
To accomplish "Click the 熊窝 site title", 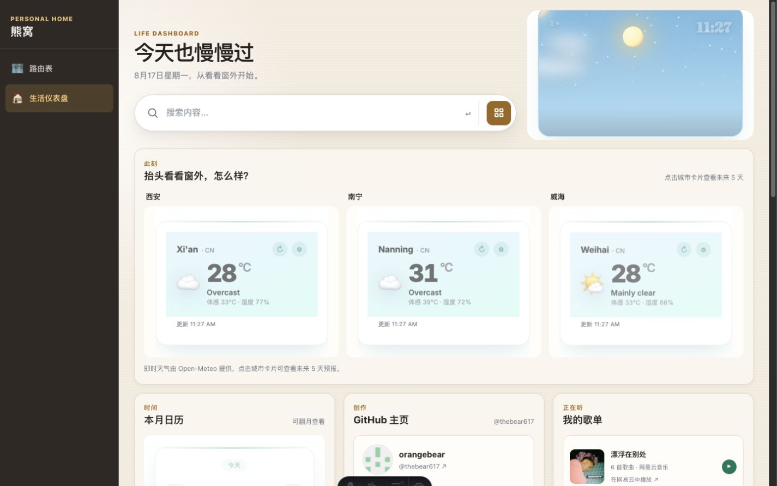I will pos(22,32).
